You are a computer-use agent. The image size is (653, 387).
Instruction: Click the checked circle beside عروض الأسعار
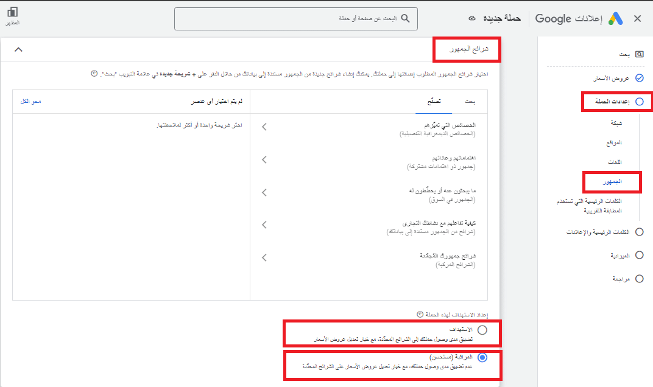click(639, 78)
